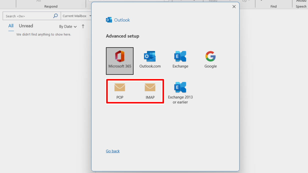308x173 pixels.
Task: Select Exchange 2013 or earlier
Action: pyautogui.click(x=180, y=93)
